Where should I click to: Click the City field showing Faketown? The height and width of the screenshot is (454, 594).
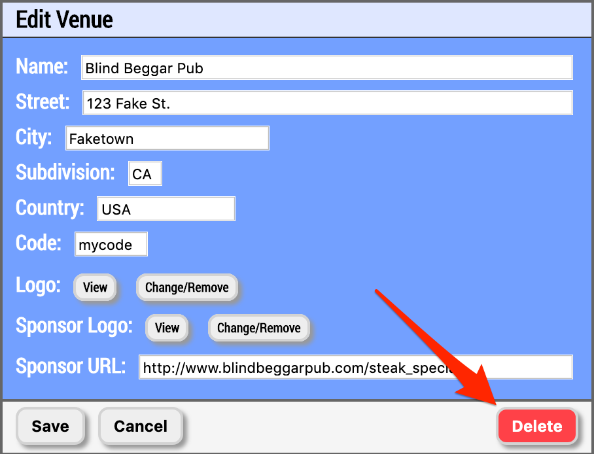pyautogui.click(x=167, y=139)
